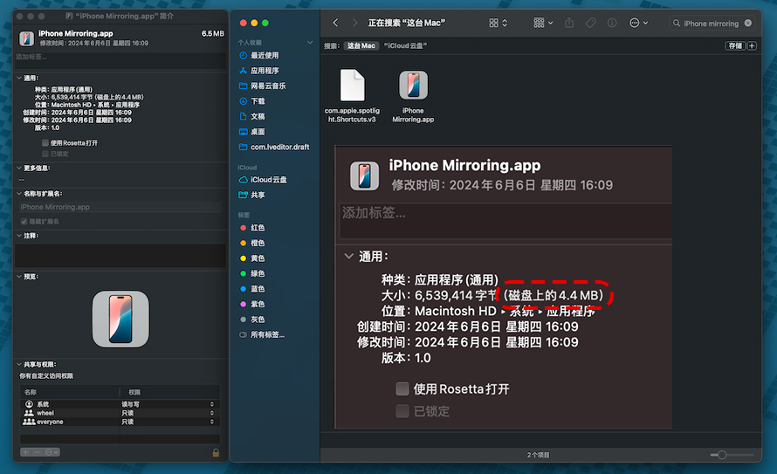Clear the 'iPhone mirroring' search text
The width and height of the screenshot is (777, 474).
[748, 23]
